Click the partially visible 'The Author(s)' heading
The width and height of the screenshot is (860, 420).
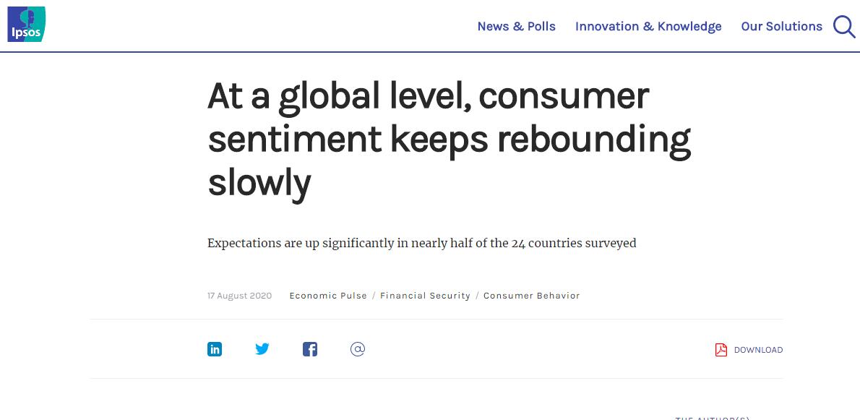[x=712, y=417]
